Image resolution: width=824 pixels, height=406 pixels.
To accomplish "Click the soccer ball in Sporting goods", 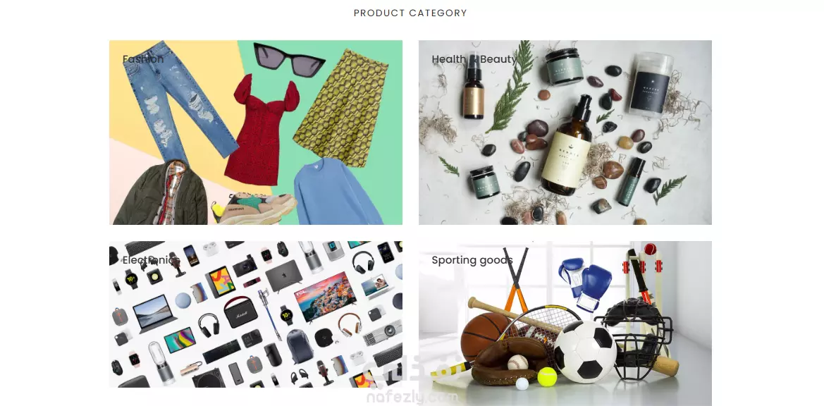I will (x=586, y=352).
